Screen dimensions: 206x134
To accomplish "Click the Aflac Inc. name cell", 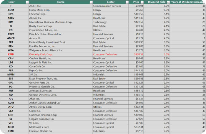I will tap(61, 99).
